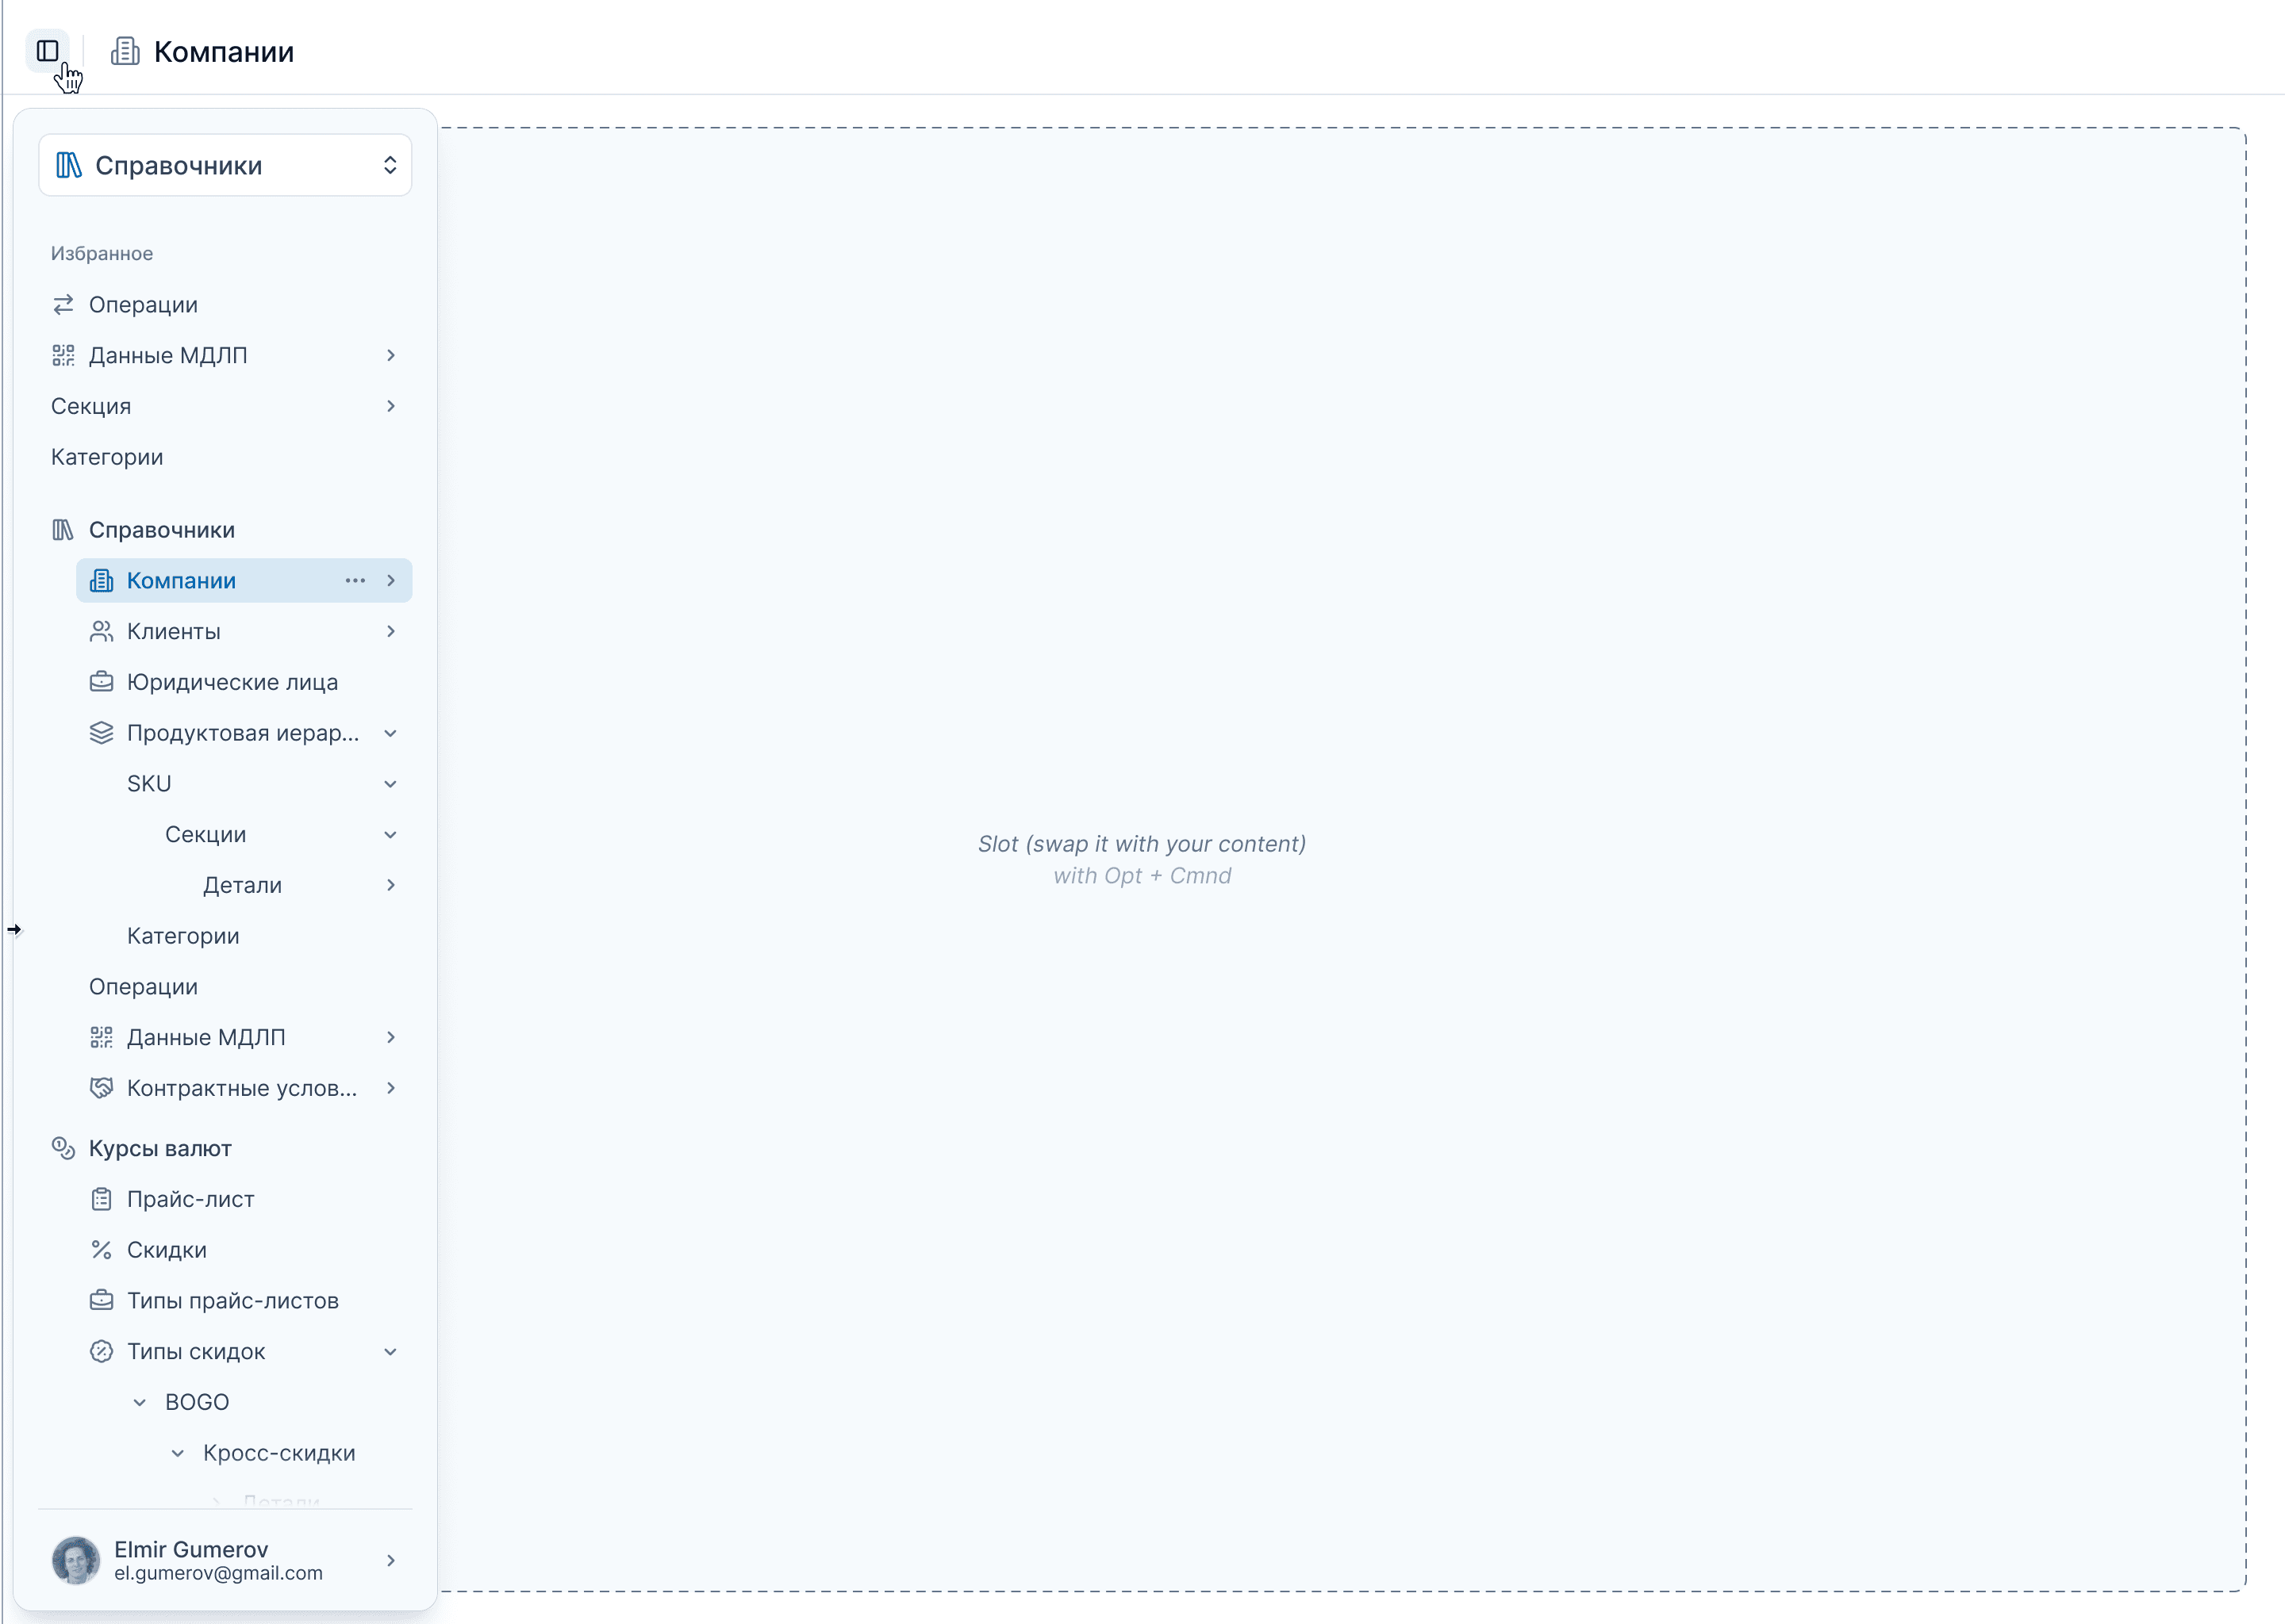Click the handshake icon for Контрактные условия
This screenshot has width=2285, height=1624.
click(x=101, y=1088)
